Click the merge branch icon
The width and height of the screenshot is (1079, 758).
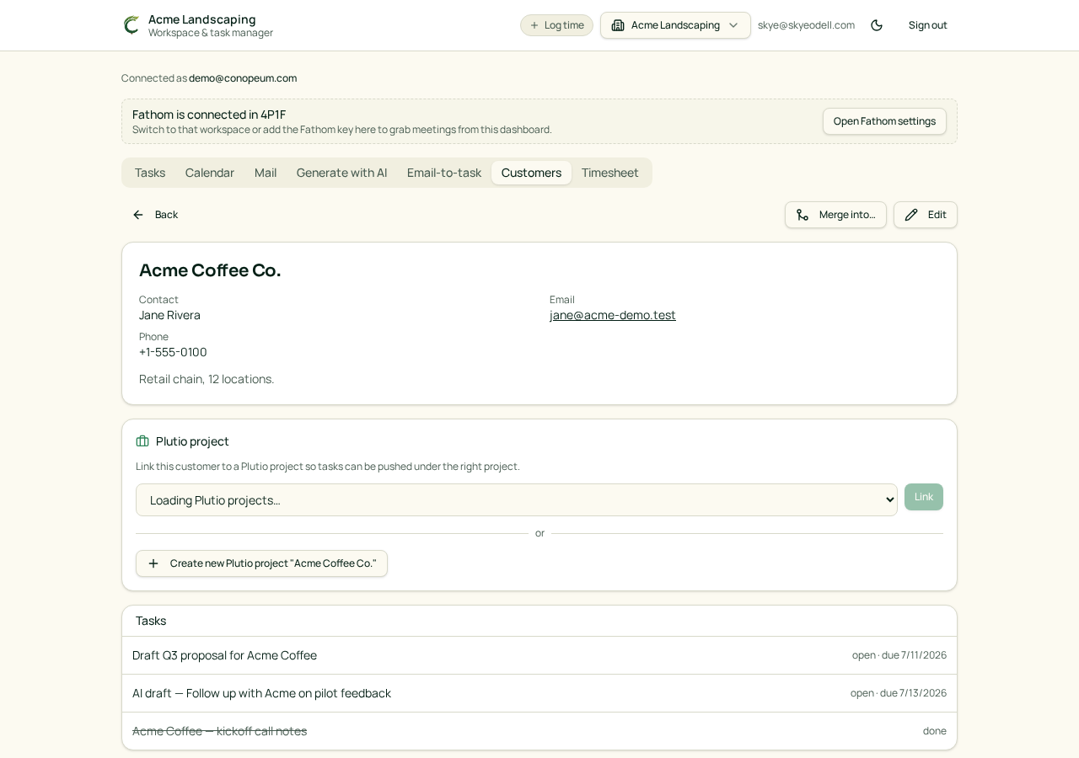point(803,215)
